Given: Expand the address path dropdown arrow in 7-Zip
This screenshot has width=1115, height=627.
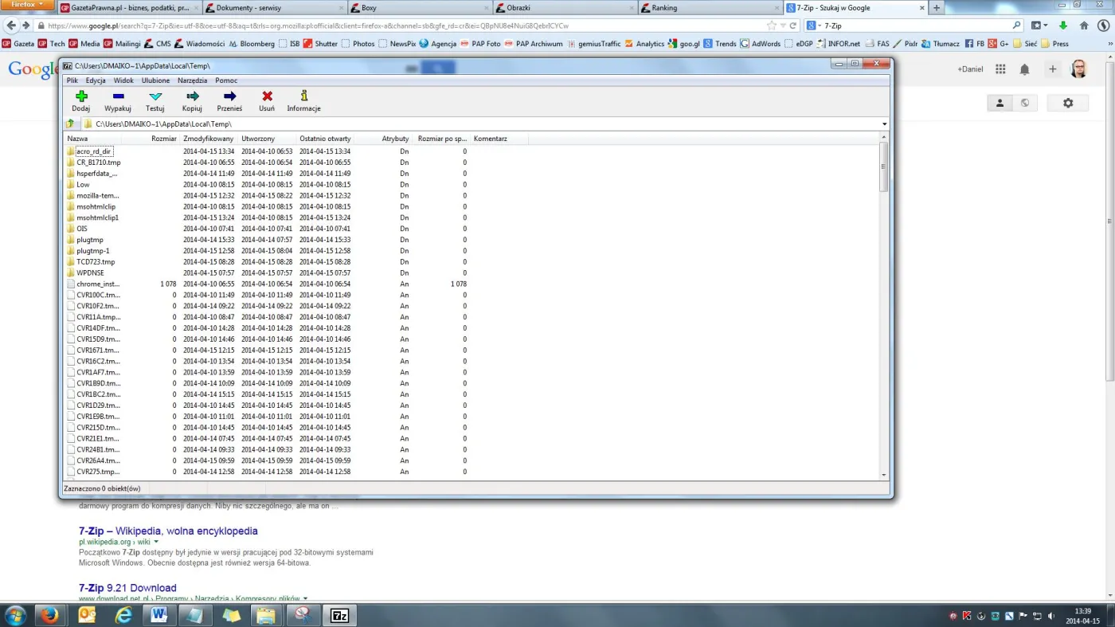Looking at the screenshot, I should point(884,124).
